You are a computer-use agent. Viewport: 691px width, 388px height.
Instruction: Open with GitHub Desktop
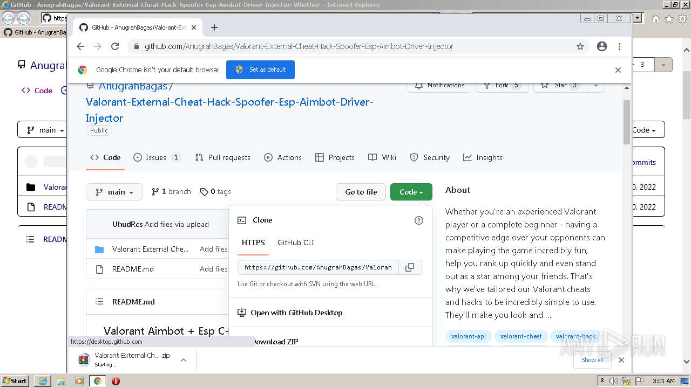(296, 313)
